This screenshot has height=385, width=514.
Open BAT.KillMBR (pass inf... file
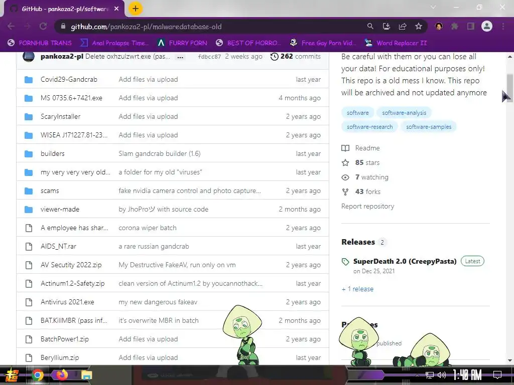[x=74, y=320]
